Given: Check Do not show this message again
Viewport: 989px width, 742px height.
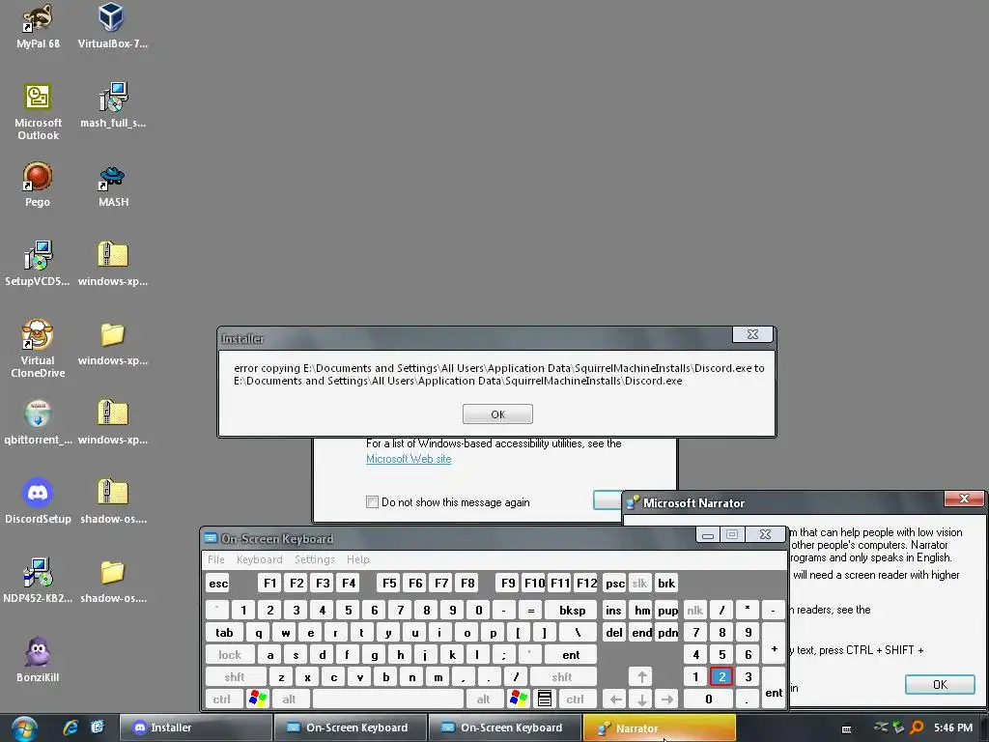Looking at the screenshot, I should pyautogui.click(x=372, y=502).
